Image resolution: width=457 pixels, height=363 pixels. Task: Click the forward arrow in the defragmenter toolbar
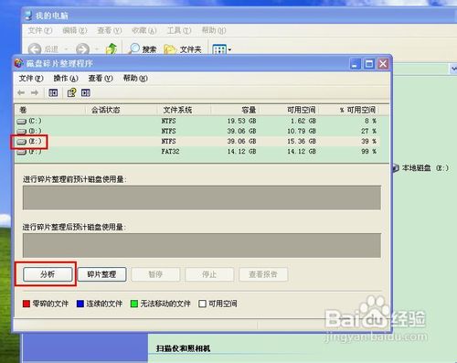[x=35, y=92]
